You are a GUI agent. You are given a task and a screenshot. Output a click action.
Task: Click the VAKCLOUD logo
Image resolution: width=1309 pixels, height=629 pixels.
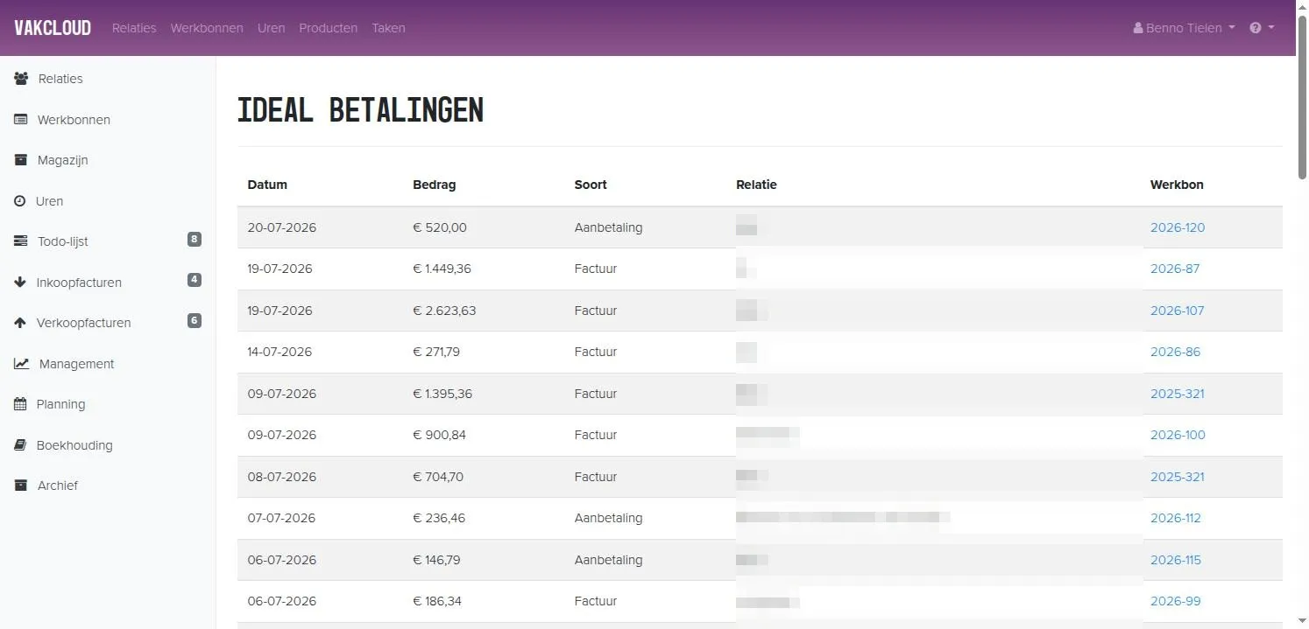click(53, 28)
